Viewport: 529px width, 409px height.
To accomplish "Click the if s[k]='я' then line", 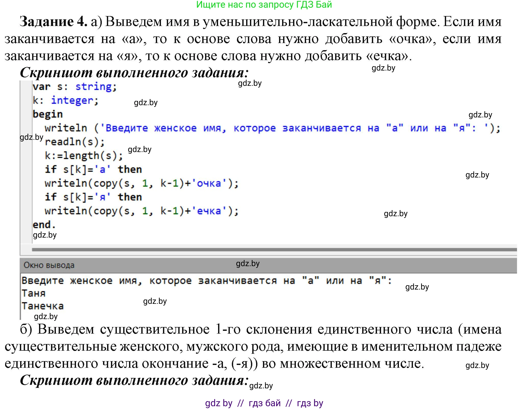I will (93, 197).
